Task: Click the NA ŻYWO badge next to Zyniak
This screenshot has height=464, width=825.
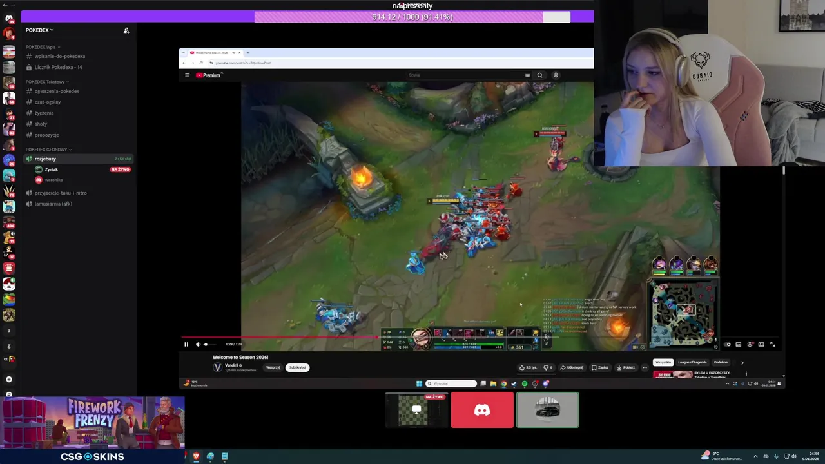Action: 120,169
